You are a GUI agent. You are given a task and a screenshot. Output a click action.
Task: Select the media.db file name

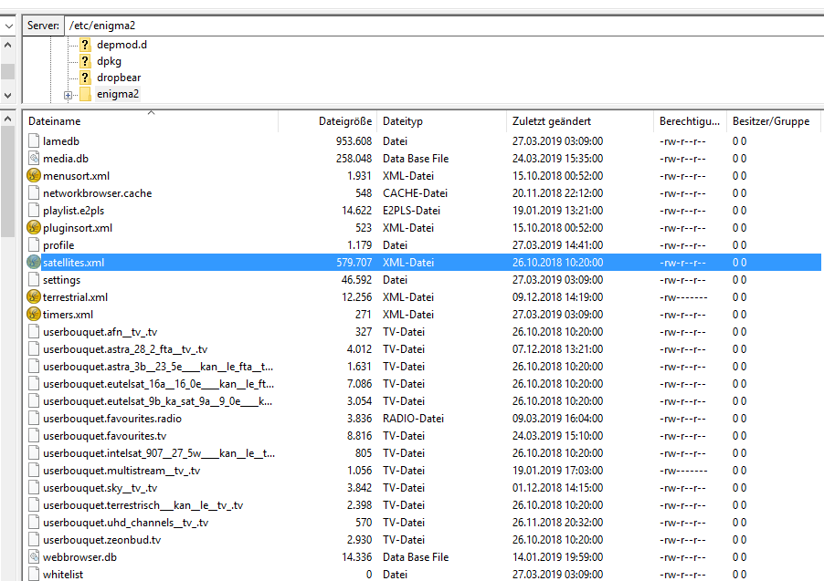(66, 159)
